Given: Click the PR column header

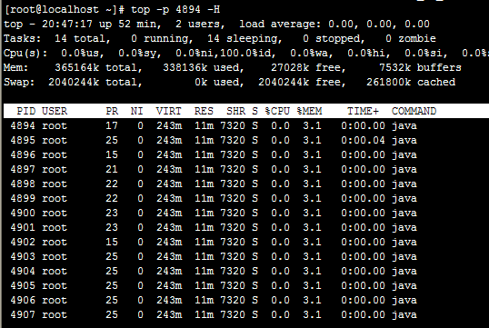Looking at the screenshot, I should [112, 112].
